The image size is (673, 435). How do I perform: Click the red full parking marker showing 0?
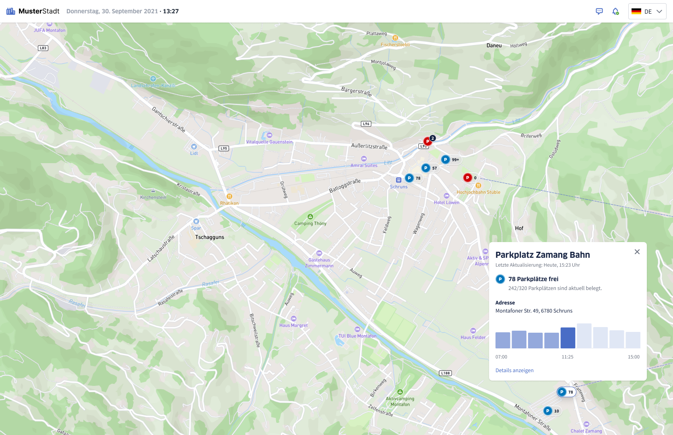(x=467, y=177)
